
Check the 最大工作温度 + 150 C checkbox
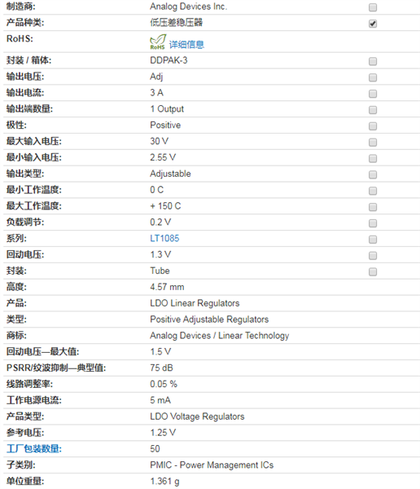[373, 207]
